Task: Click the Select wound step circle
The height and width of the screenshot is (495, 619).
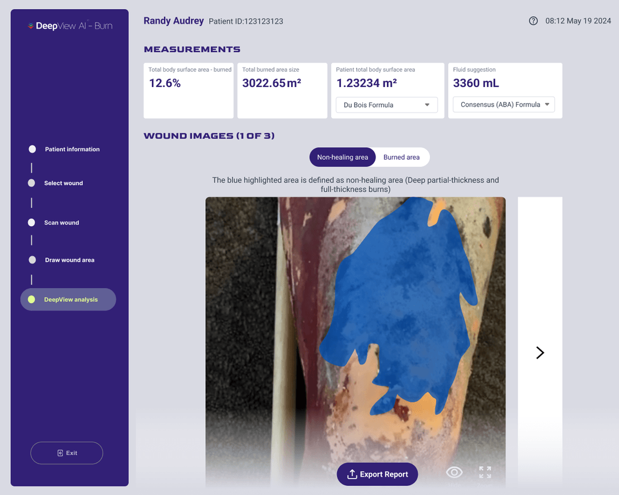Action: pyautogui.click(x=32, y=183)
